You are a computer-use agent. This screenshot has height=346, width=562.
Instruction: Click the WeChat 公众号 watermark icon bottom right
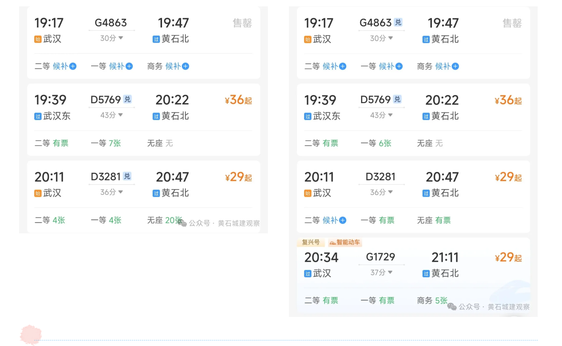click(x=452, y=307)
